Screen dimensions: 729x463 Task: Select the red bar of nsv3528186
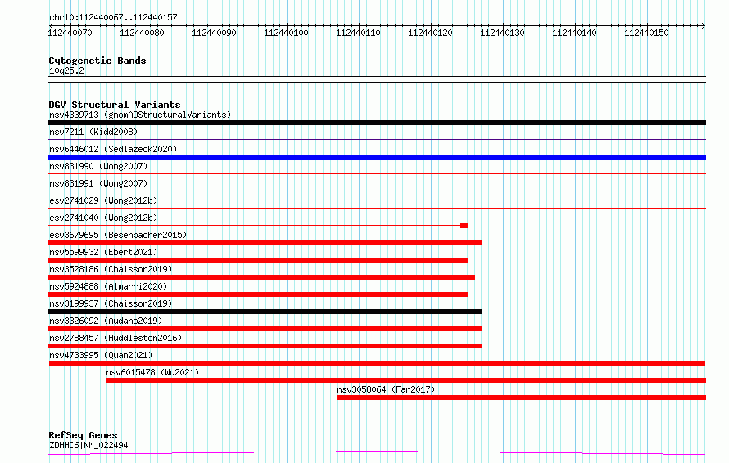262,277
